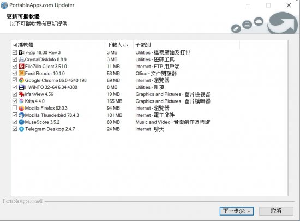Select the Mozilla Firefox 82.0.3 name
This screenshot has width=300, height=221.
pos(46,108)
